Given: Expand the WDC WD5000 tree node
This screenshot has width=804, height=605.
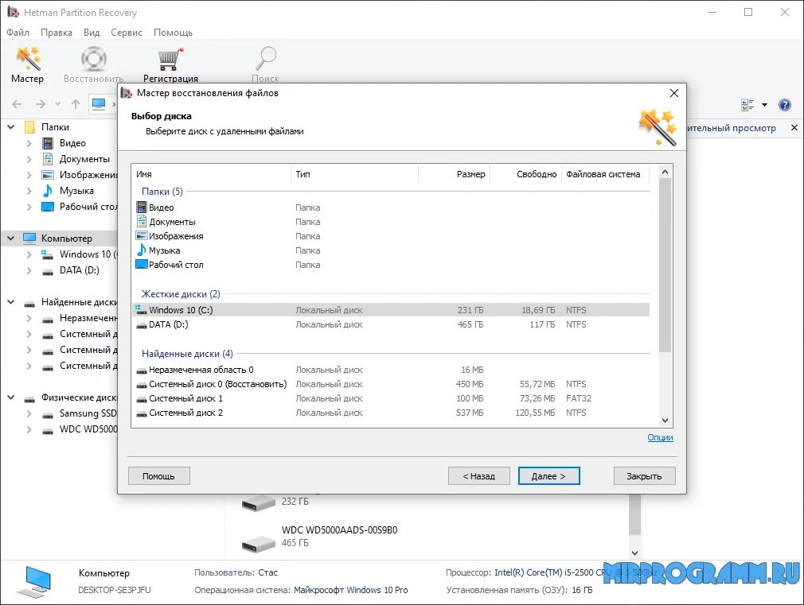Looking at the screenshot, I should pos(29,429).
